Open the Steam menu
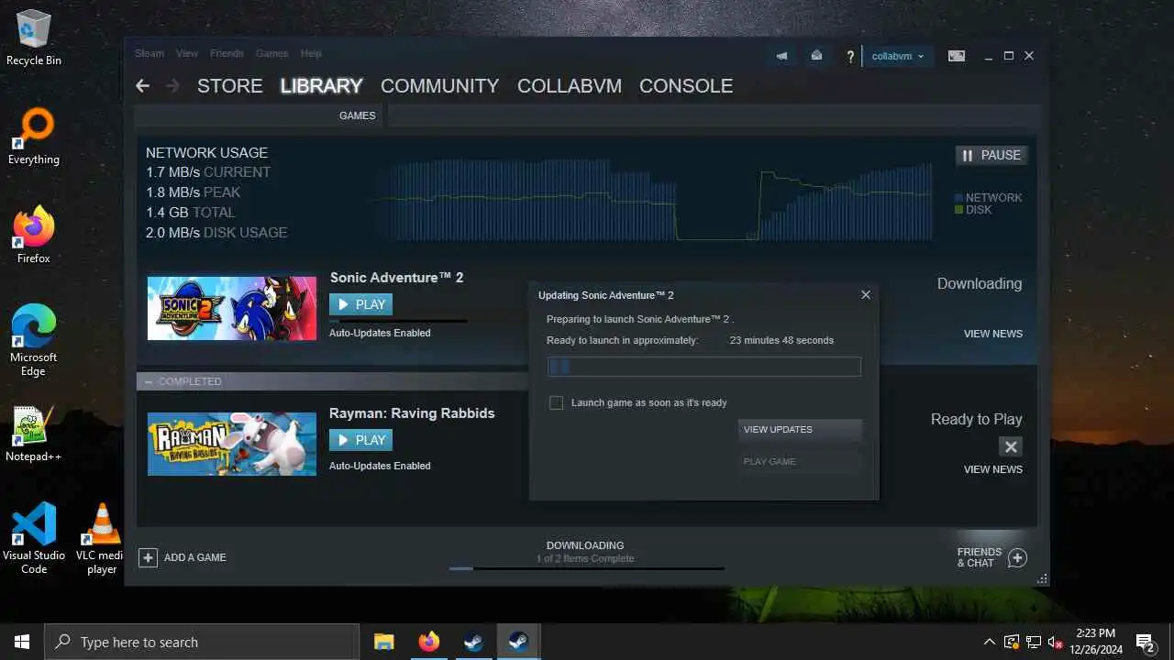This screenshot has width=1174, height=660. (150, 53)
